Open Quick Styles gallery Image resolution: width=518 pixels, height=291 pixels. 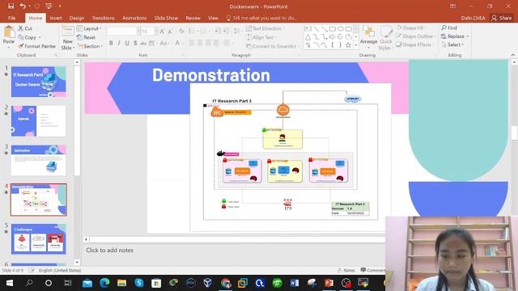pyautogui.click(x=385, y=38)
